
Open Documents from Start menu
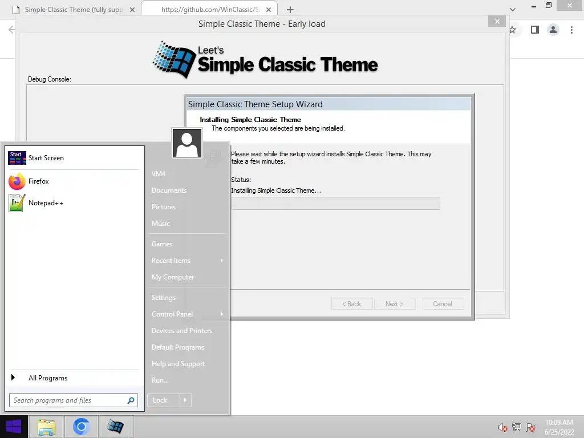click(169, 190)
